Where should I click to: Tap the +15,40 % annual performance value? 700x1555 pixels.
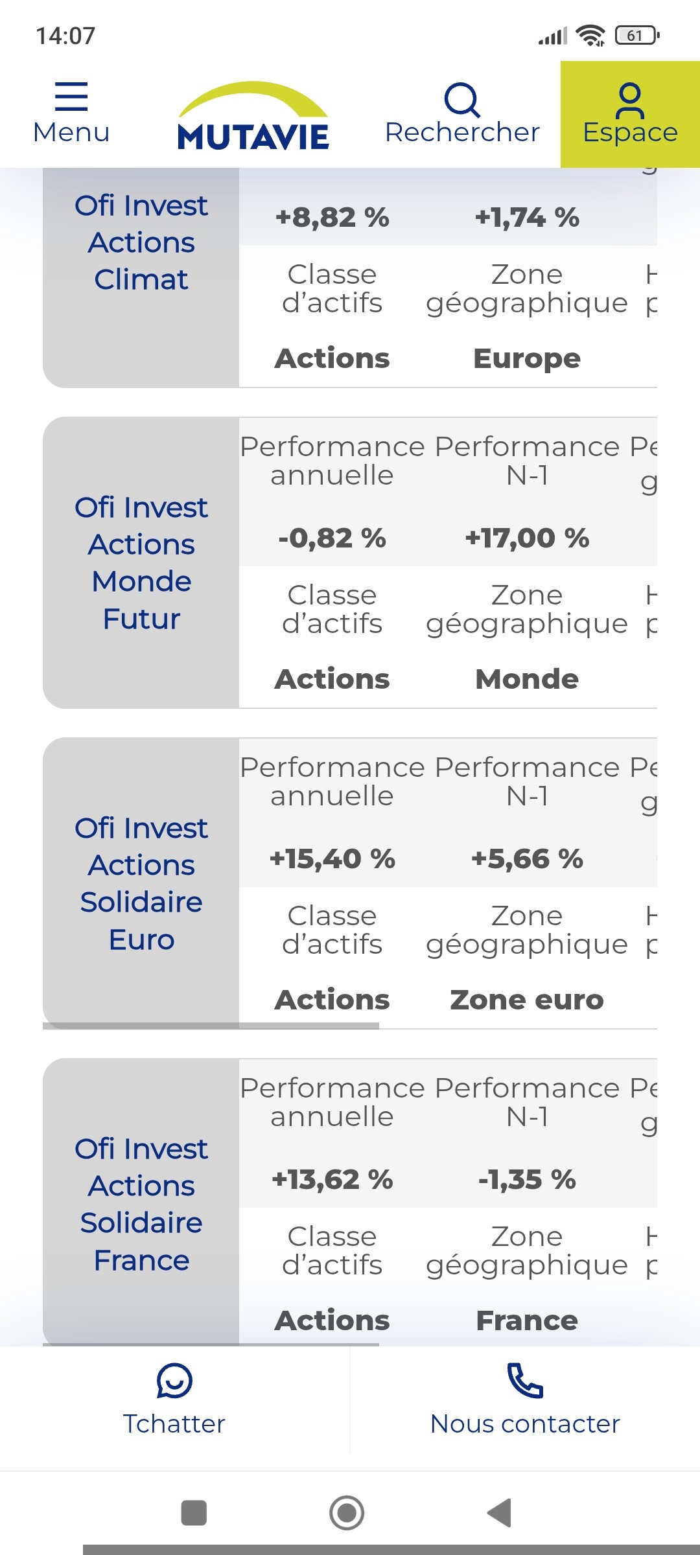tap(332, 859)
